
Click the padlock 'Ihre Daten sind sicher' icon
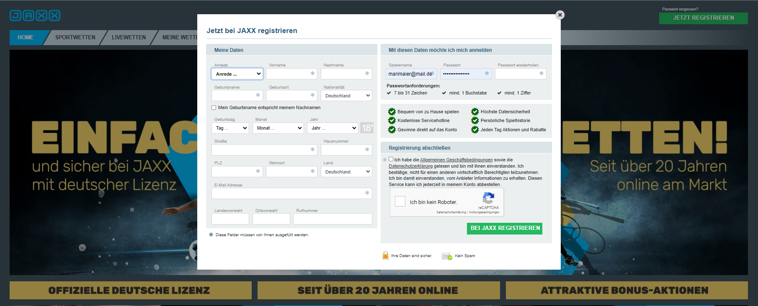click(385, 255)
